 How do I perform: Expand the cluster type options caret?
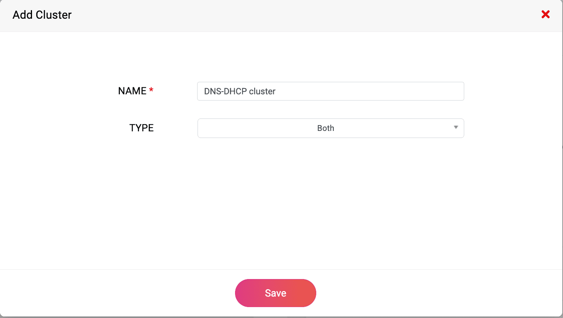tap(456, 127)
